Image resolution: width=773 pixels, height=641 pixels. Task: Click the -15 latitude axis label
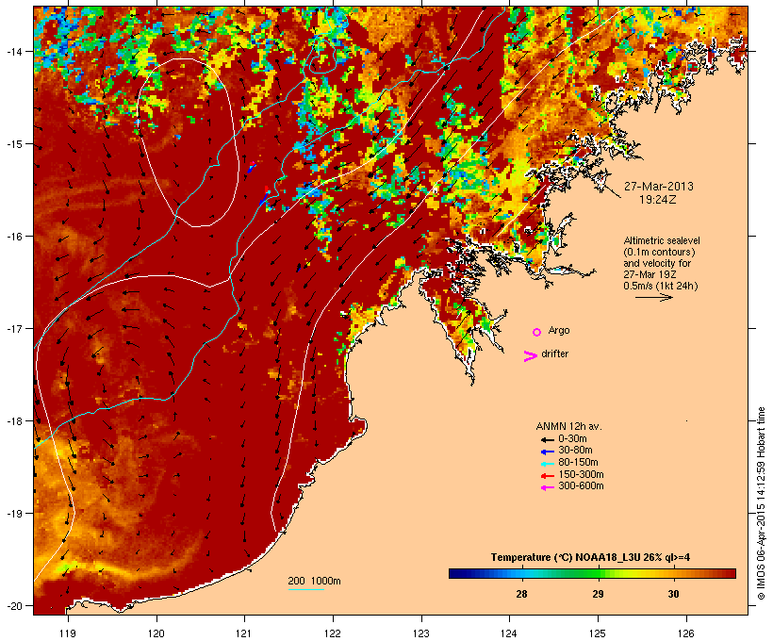point(13,144)
